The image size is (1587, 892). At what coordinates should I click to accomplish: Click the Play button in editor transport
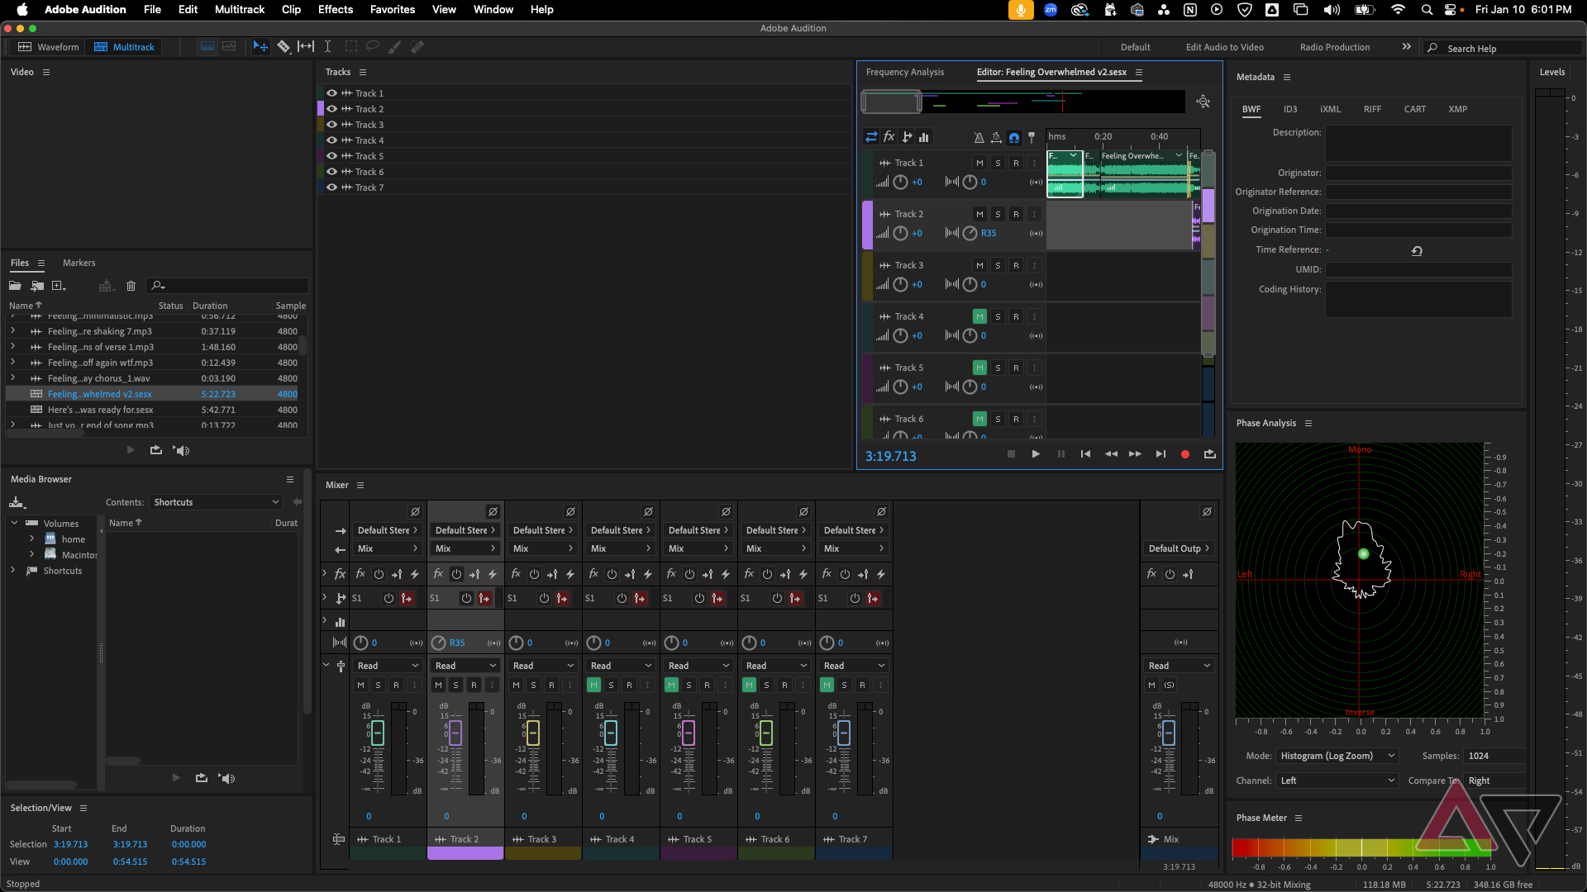1036,454
